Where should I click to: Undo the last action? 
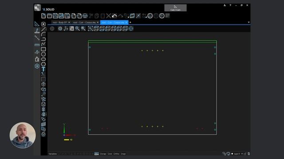(x=114, y=16)
